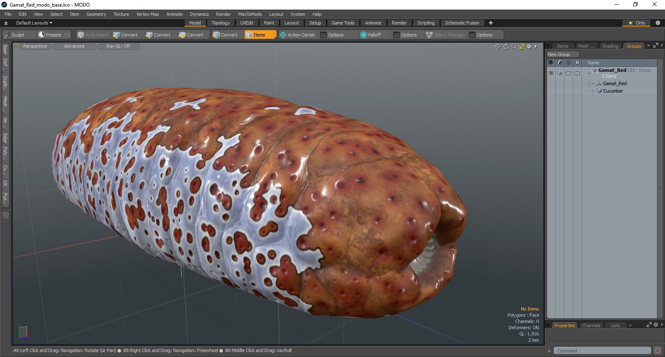Click the camera render column header
This screenshot has height=357, width=665.
click(559, 63)
